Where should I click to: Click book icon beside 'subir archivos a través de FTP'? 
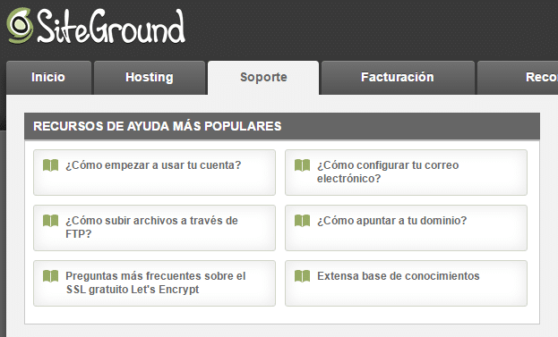50,221
